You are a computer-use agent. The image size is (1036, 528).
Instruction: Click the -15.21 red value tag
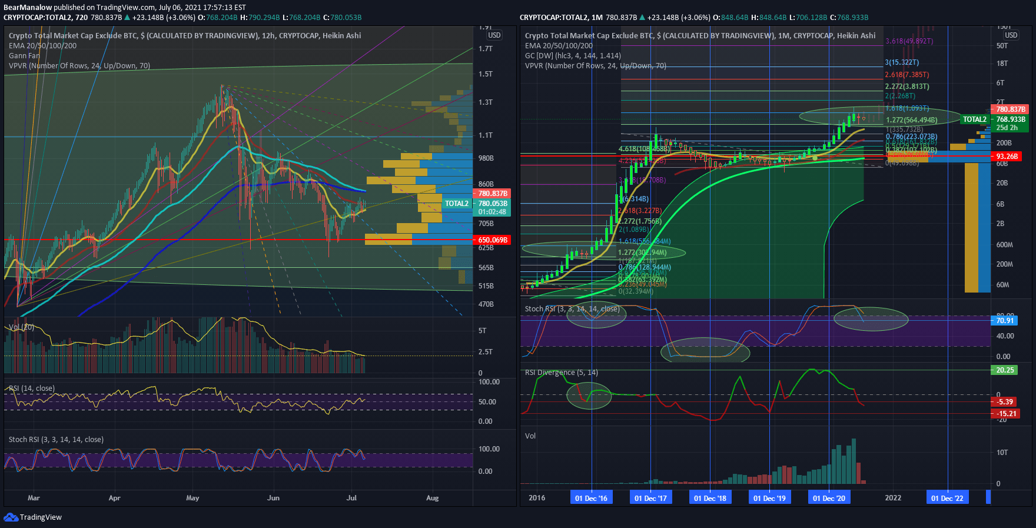(x=1006, y=414)
